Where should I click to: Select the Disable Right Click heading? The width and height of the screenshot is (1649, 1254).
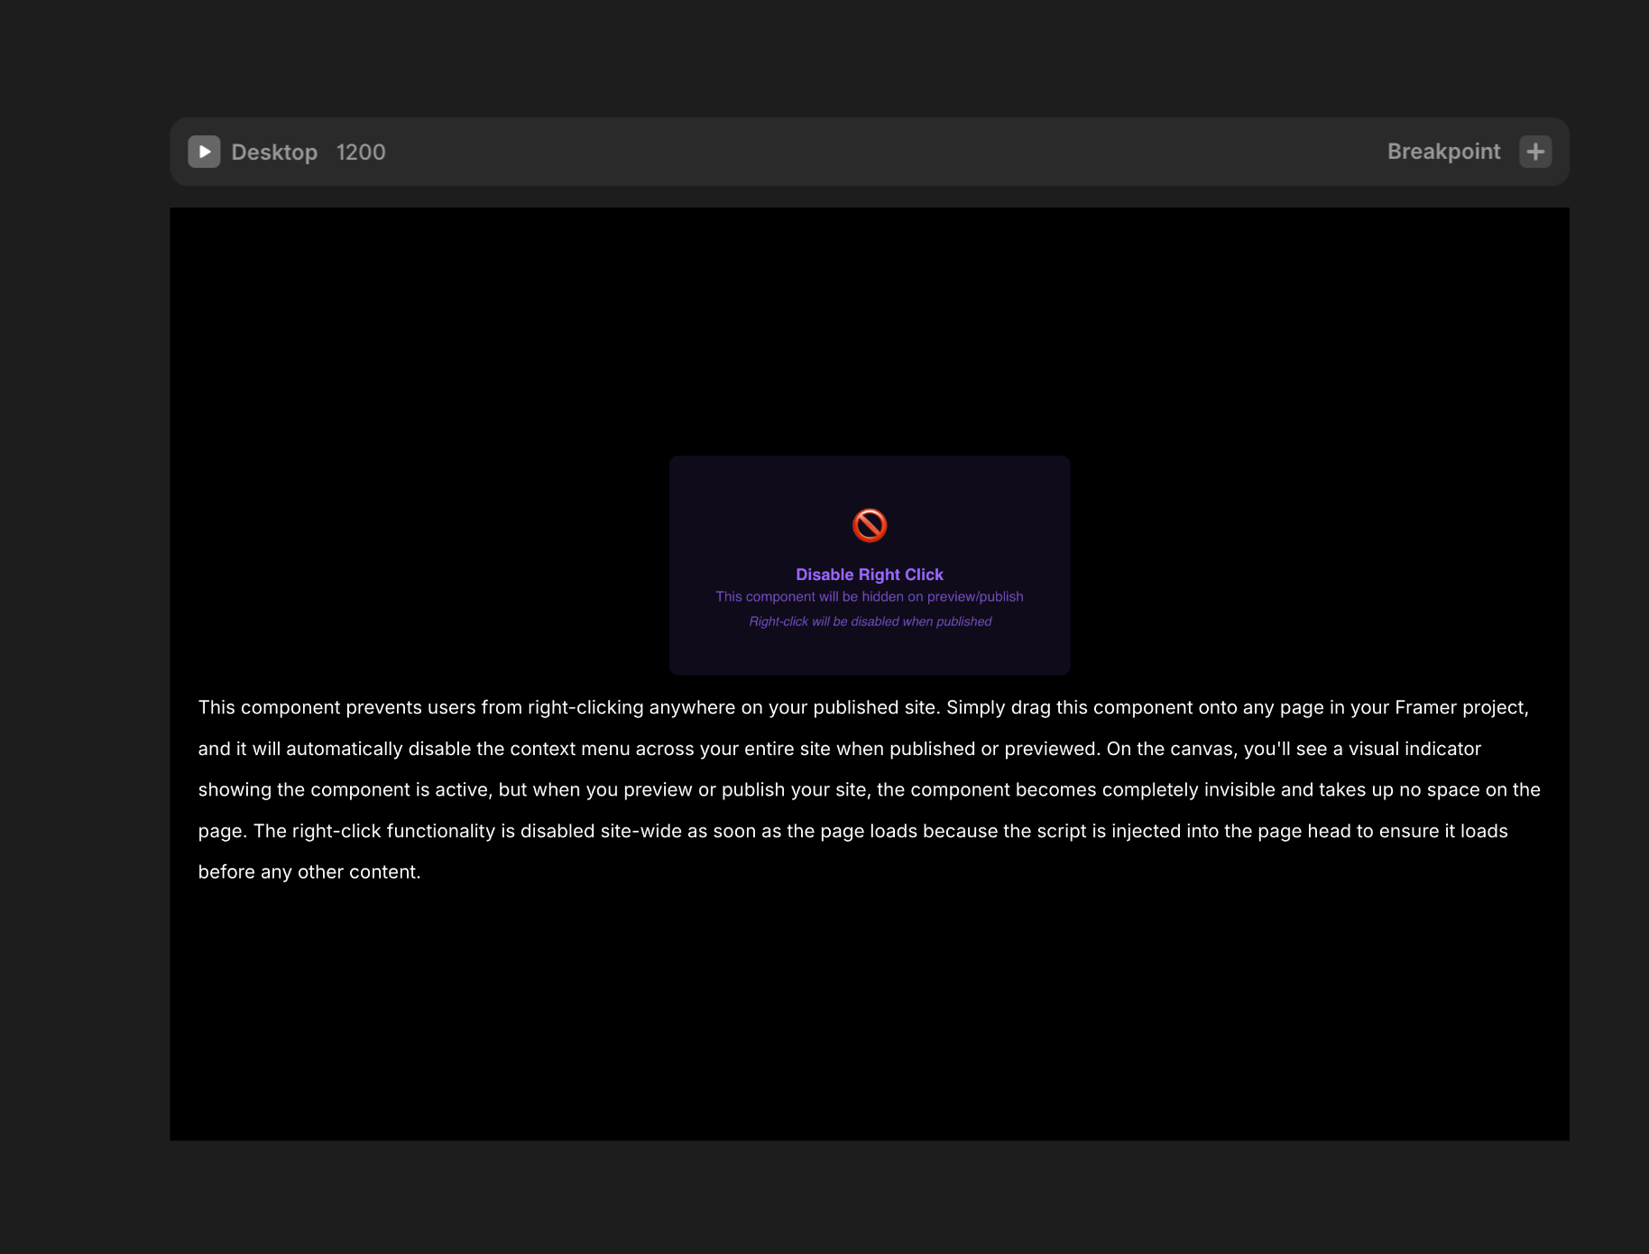(x=870, y=575)
